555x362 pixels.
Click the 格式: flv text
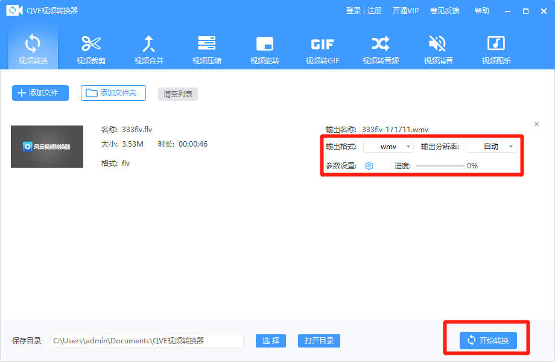click(115, 163)
